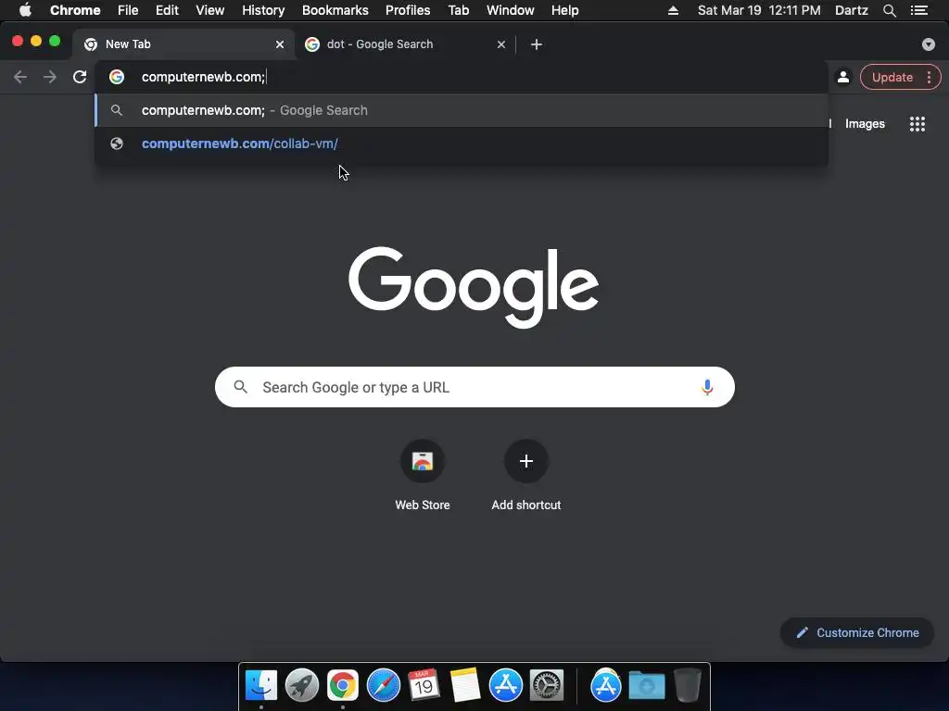Click Search Google or type a URL box
This screenshot has height=711, width=949.
474,387
